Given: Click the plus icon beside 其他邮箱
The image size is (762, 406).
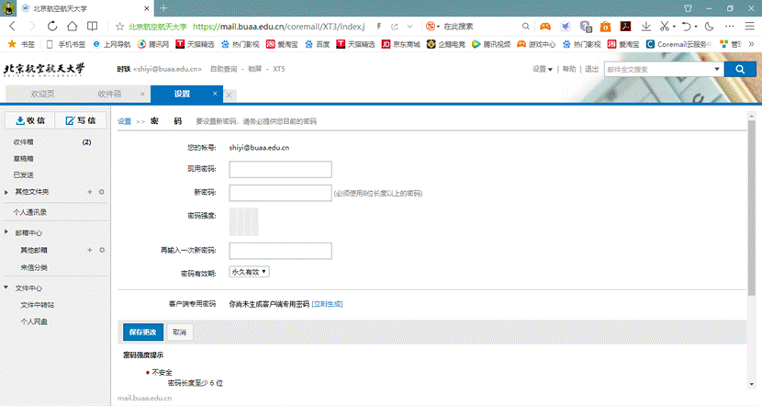Looking at the screenshot, I should [89, 250].
